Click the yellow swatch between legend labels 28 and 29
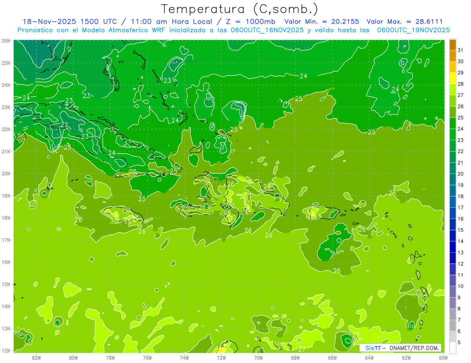 pos(453,78)
